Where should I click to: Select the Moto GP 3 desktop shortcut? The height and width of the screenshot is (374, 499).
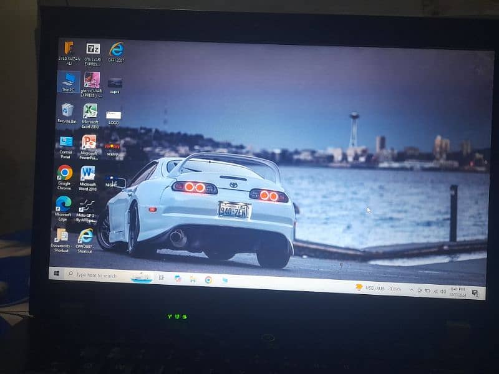86,204
